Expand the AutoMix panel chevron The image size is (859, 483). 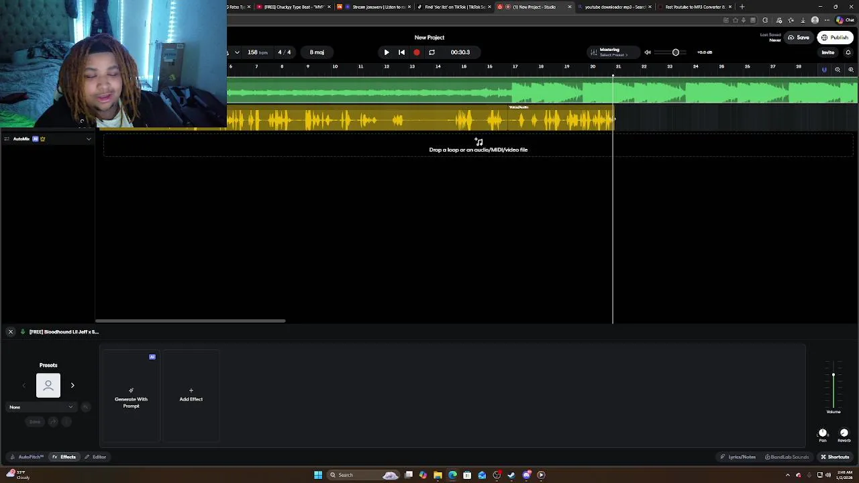pyautogui.click(x=89, y=139)
